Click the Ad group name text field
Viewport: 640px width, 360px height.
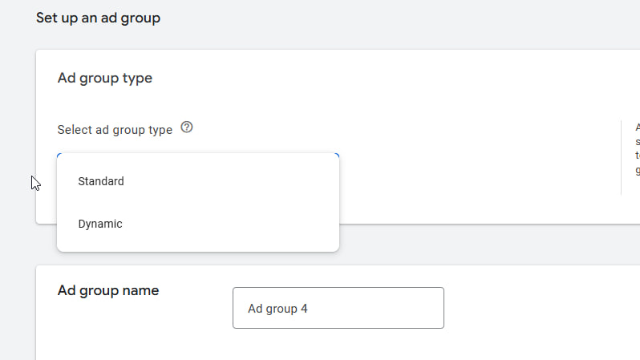pos(338,308)
